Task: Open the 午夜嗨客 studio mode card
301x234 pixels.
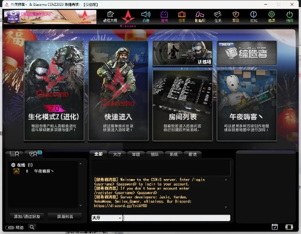Action: coord(247,105)
